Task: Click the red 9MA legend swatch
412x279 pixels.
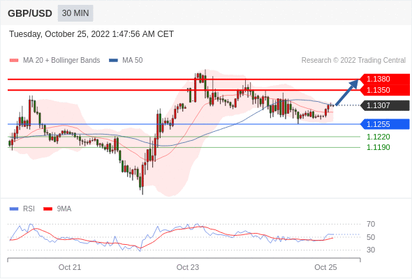Action: [47, 209]
